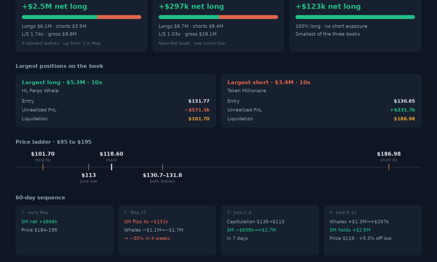Click 'Price $119 · +5.3% off low' text
Screen dimensions: 437x262
coord(361,238)
